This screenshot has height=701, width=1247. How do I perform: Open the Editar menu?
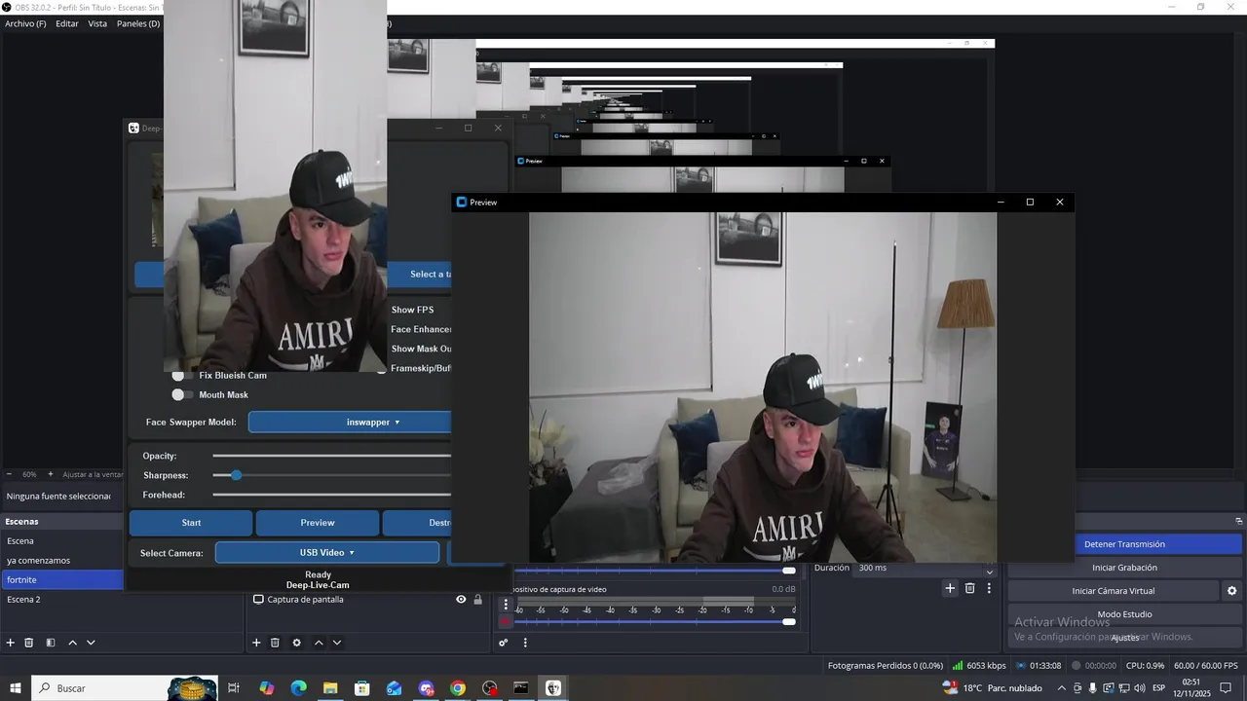click(67, 23)
